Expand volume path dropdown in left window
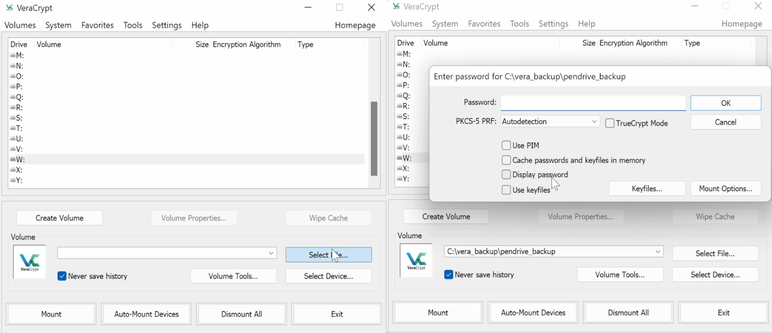 [271, 253]
